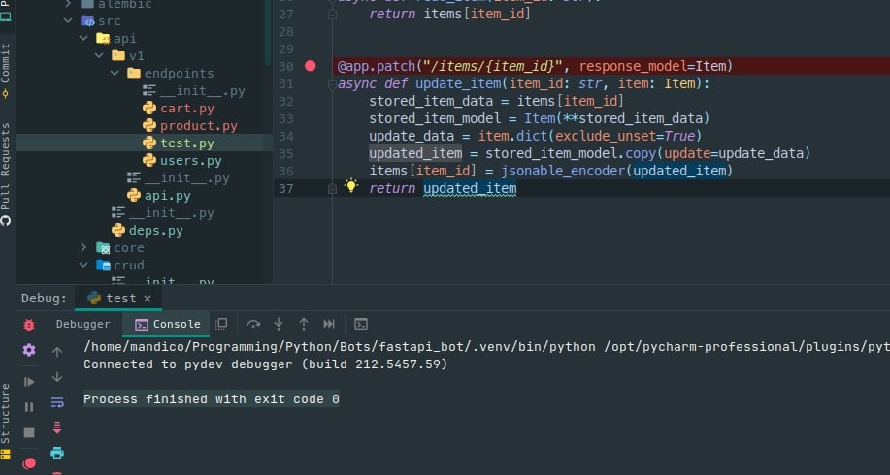890x475 pixels.
Task: Collapse the api folder
Action: pyautogui.click(x=83, y=39)
